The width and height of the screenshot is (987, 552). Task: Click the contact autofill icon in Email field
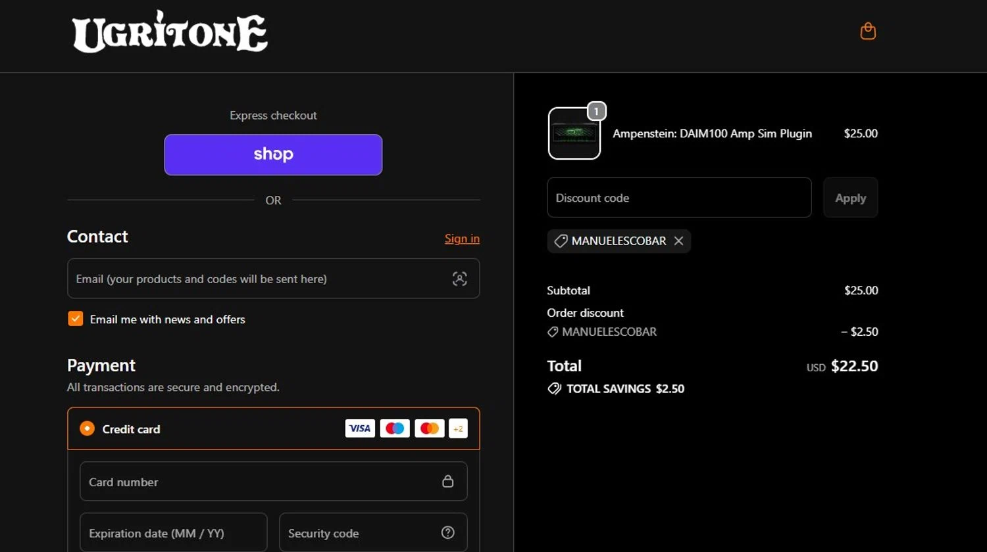tap(460, 279)
